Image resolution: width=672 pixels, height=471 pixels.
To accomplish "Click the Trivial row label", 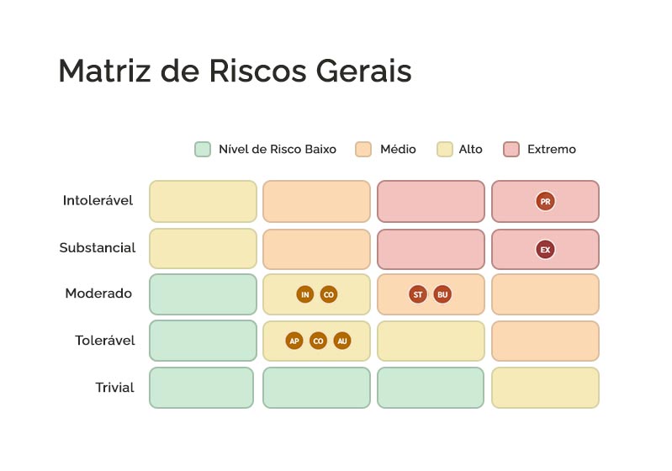I will click(114, 388).
